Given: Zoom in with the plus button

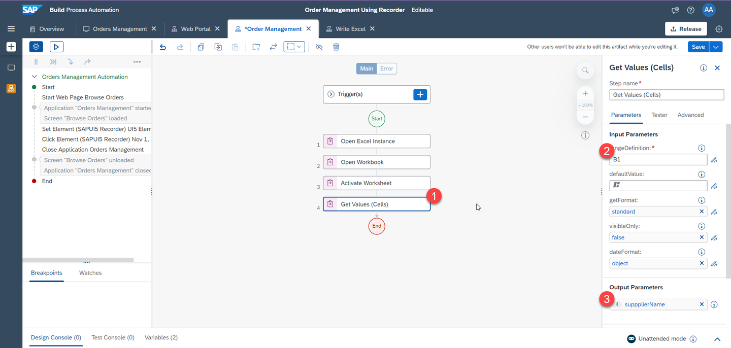Looking at the screenshot, I should (585, 93).
